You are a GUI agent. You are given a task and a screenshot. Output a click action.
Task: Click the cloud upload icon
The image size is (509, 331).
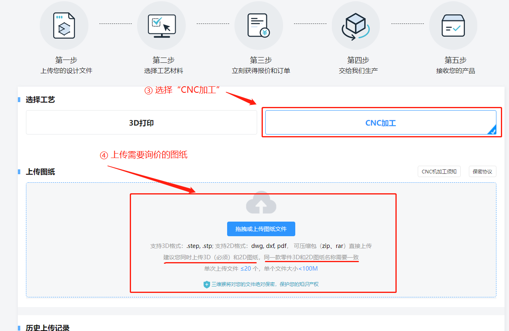coord(261,202)
